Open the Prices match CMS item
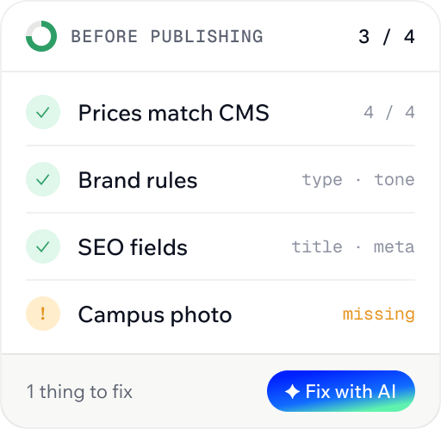Screen dimensions: 441x429 pyautogui.click(x=220, y=112)
